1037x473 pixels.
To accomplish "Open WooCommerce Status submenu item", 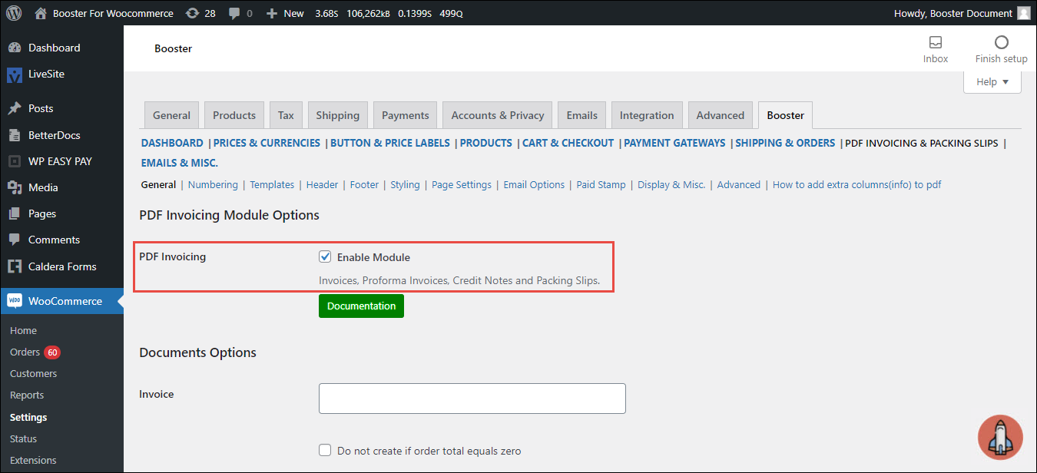I will (23, 439).
